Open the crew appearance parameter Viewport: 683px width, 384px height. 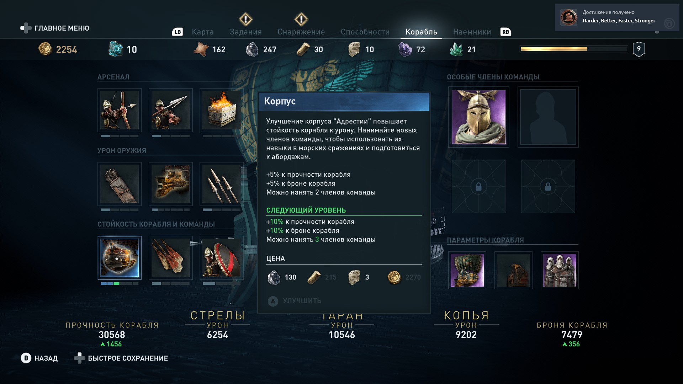coord(560,270)
